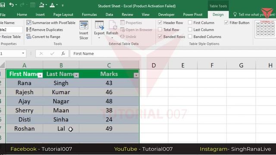This screenshot has height=155, width=276.
Task: Select column A header
Action: pos(24,65)
